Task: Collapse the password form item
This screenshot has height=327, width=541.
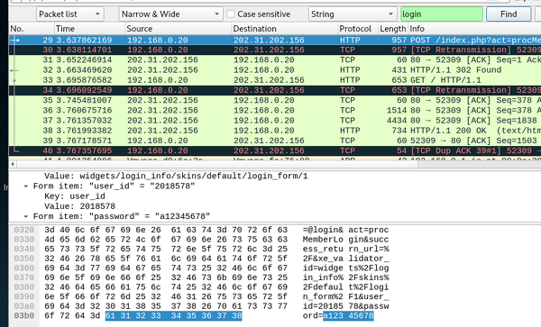Action: pos(25,217)
